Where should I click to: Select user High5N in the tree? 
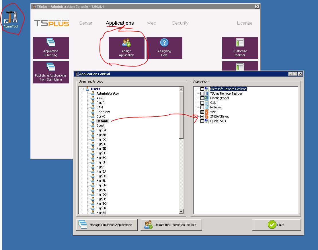[x=101, y=190]
